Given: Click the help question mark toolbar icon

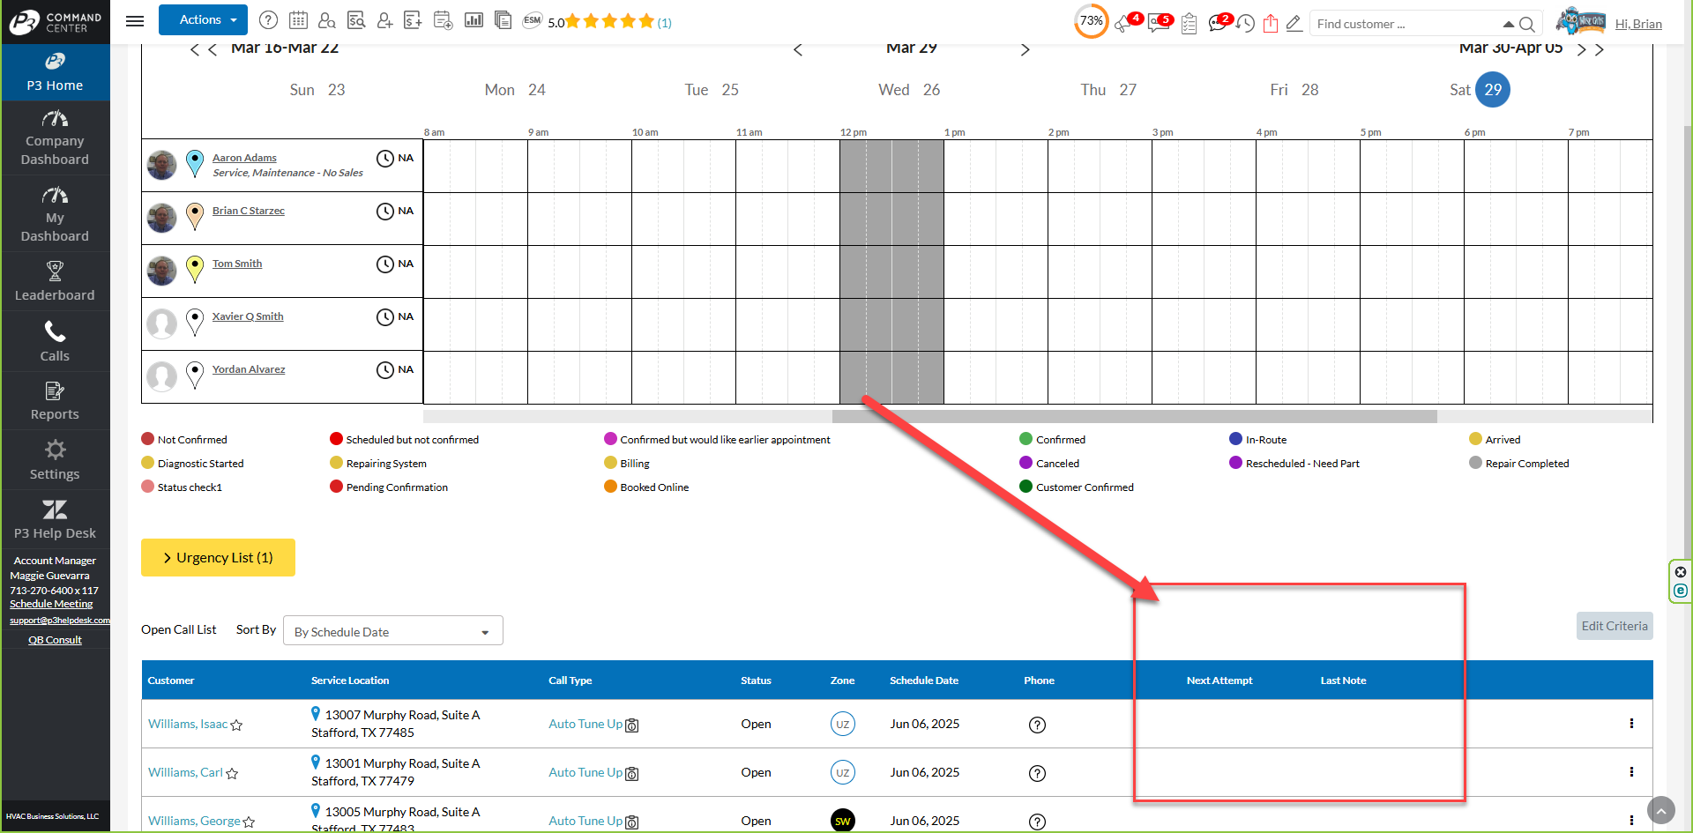Looking at the screenshot, I should click(269, 20).
